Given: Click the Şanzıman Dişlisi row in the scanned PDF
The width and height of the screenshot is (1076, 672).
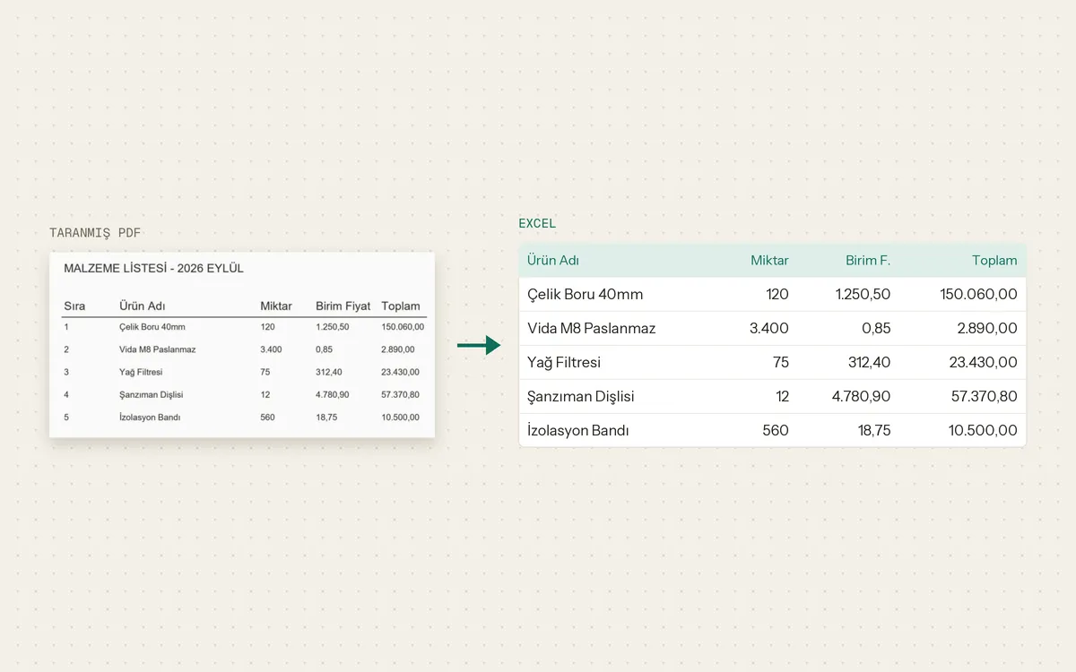Looking at the screenshot, I should tap(242, 394).
